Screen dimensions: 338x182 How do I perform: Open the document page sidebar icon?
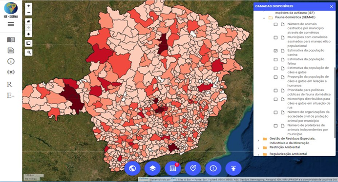click(11, 51)
